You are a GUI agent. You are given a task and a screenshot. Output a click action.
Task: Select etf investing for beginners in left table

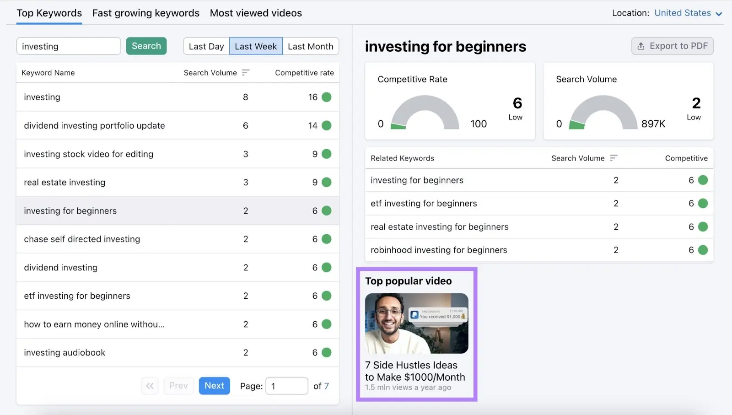pos(178,296)
